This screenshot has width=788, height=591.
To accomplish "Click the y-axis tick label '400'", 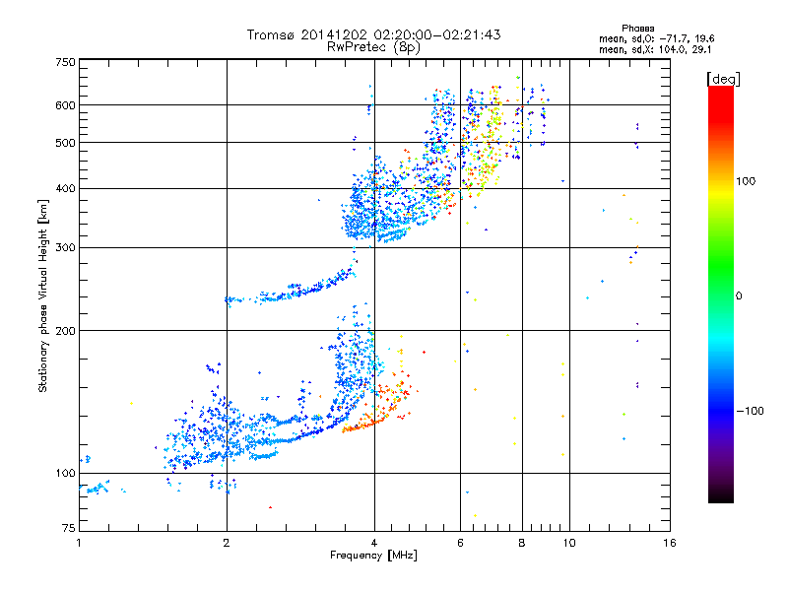I will (x=65, y=189).
